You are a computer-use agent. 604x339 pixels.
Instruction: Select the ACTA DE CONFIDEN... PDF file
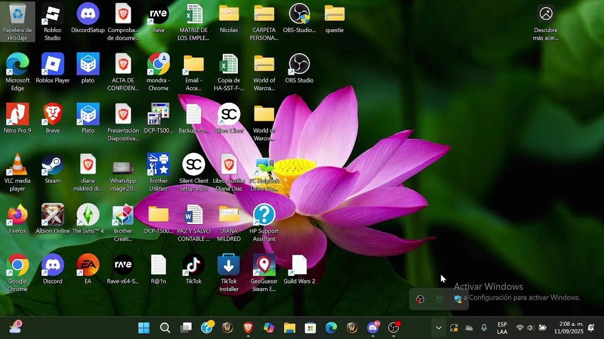[123, 72]
